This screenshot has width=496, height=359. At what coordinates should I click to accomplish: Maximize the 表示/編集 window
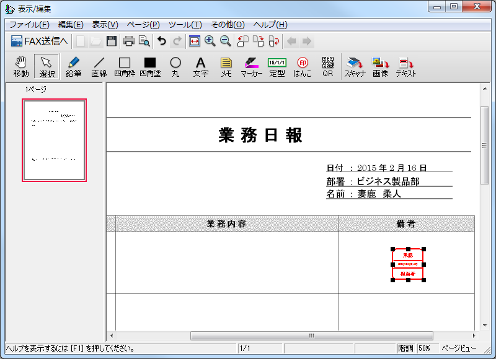tap(454, 6)
